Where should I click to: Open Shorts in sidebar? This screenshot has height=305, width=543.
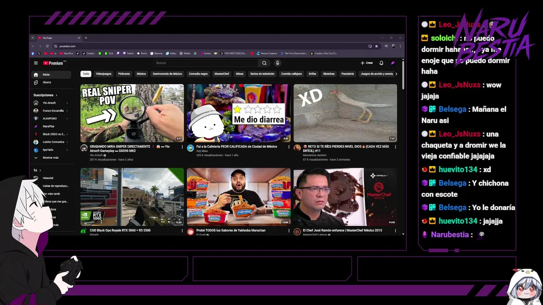tap(52, 82)
